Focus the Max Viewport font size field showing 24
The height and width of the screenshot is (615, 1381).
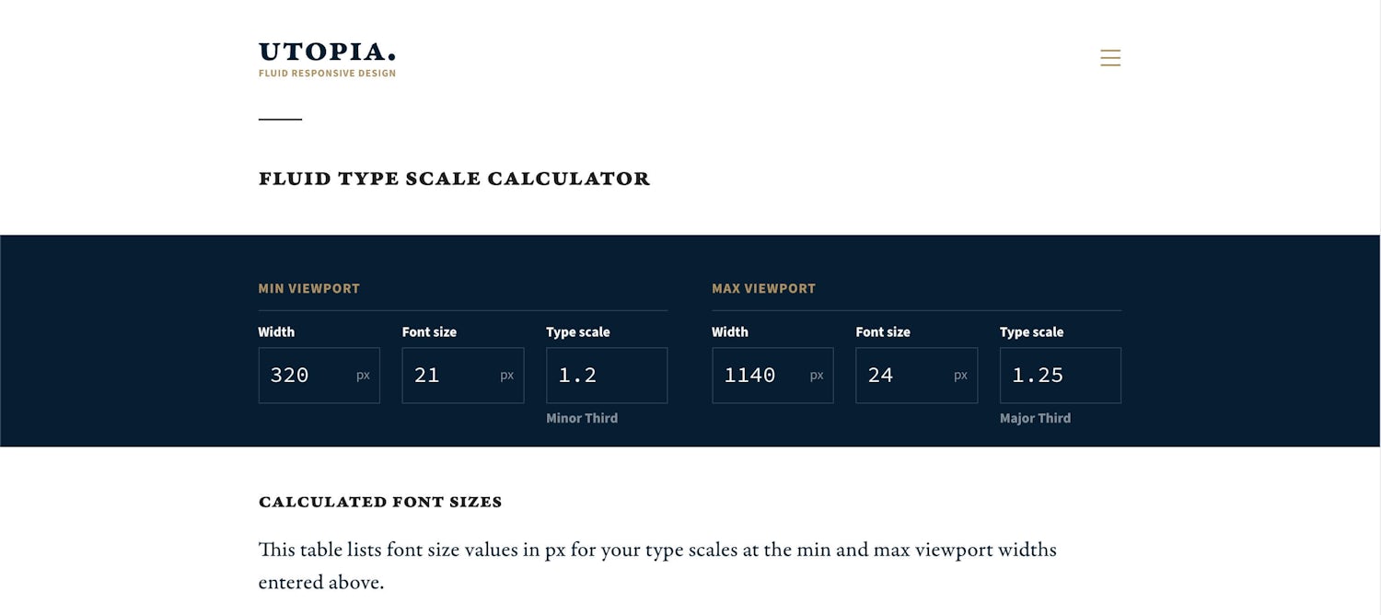tap(904, 376)
